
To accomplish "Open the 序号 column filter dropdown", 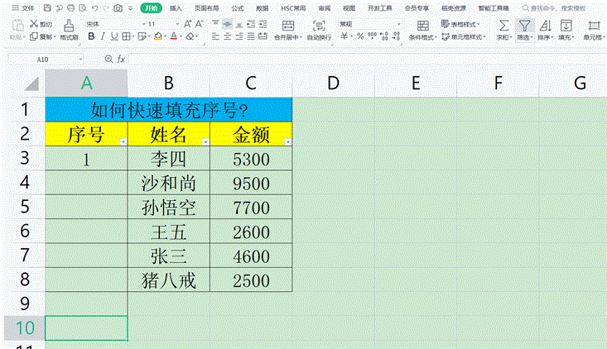I will (x=123, y=142).
